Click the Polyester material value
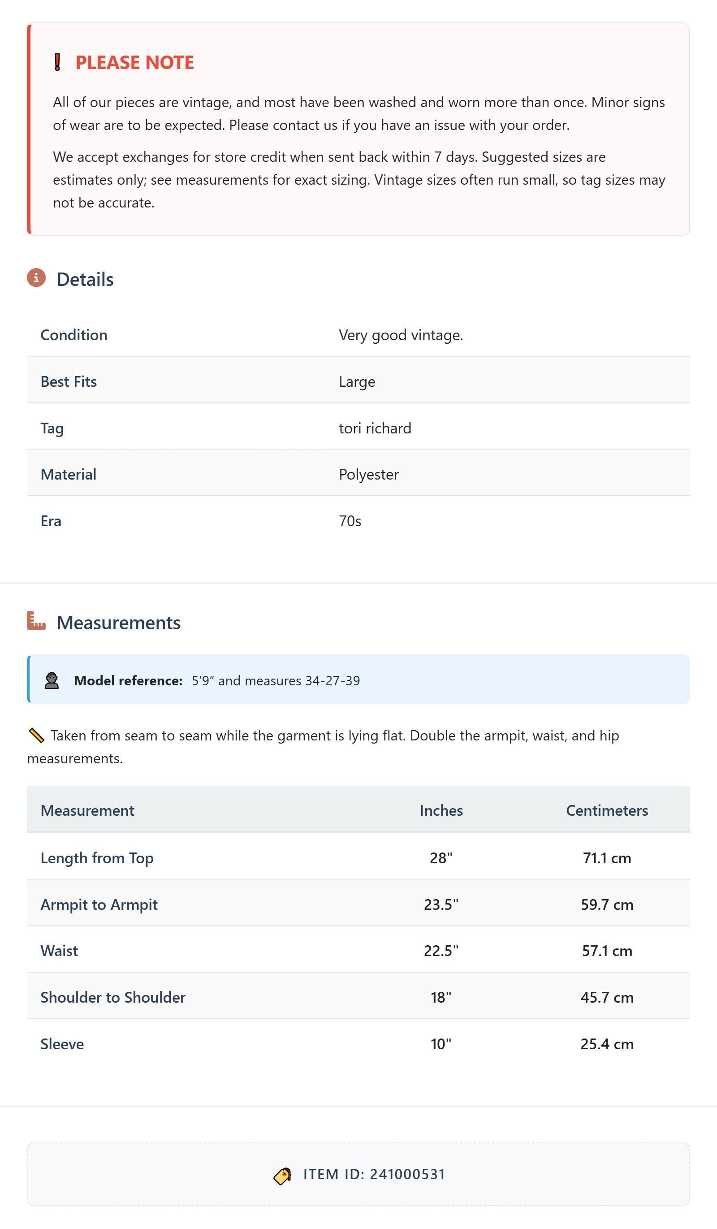Viewport: 717px width, 1229px height. click(x=369, y=475)
